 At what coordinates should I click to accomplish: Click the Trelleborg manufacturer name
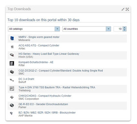(x=24, y=90)
